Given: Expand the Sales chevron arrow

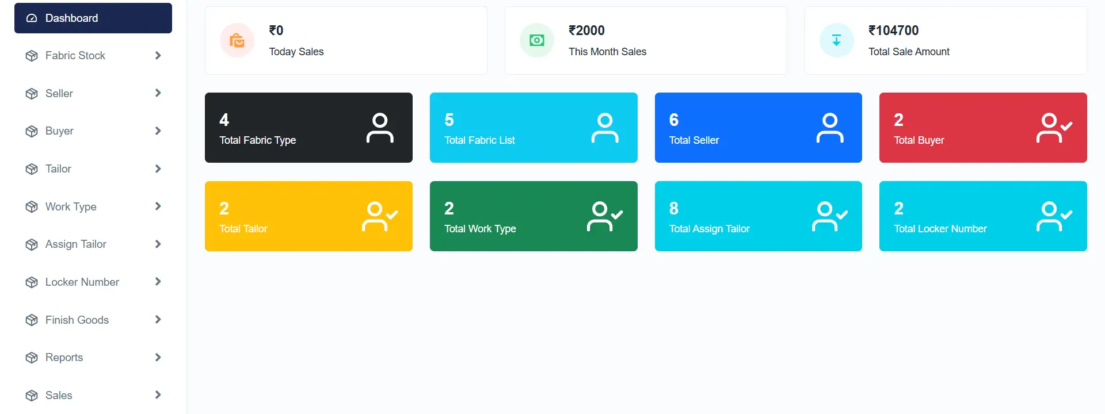Looking at the screenshot, I should click(x=158, y=395).
